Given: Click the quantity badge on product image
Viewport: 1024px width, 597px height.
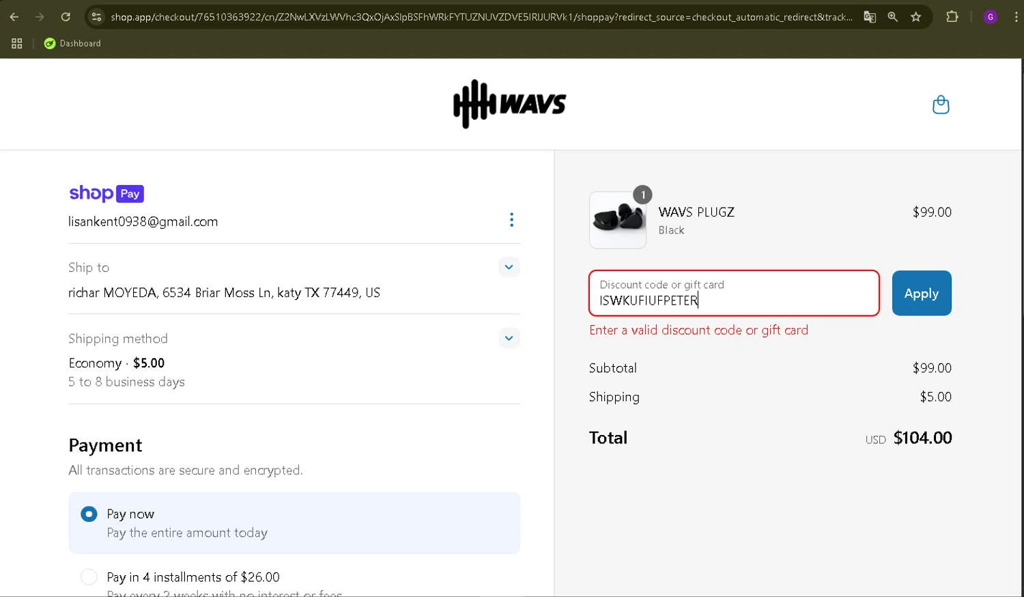Looking at the screenshot, I should (x=642, y=195).
